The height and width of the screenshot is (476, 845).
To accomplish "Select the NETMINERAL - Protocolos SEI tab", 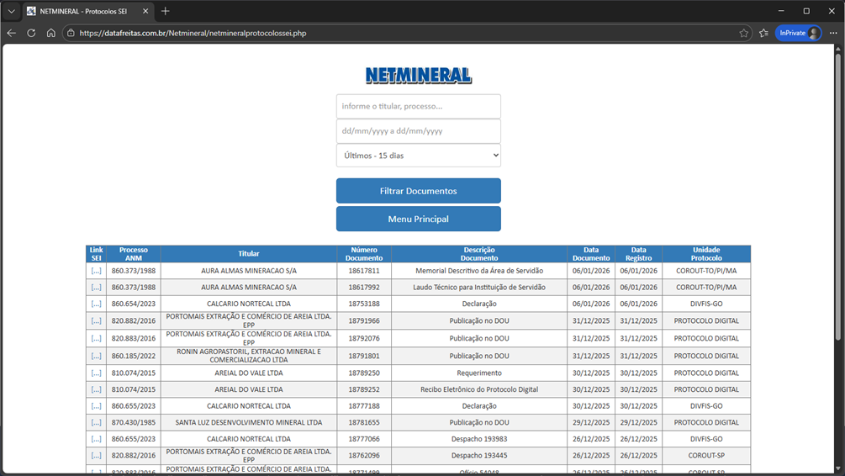I will [x=88, y=11].
